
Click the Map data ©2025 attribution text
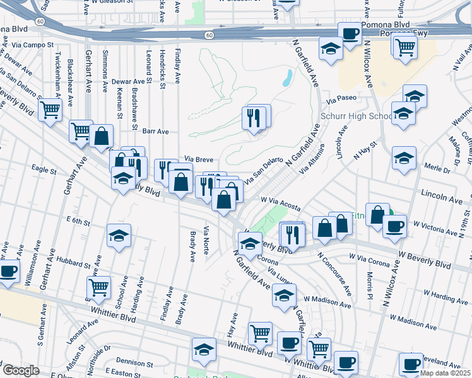click(445, 373)
